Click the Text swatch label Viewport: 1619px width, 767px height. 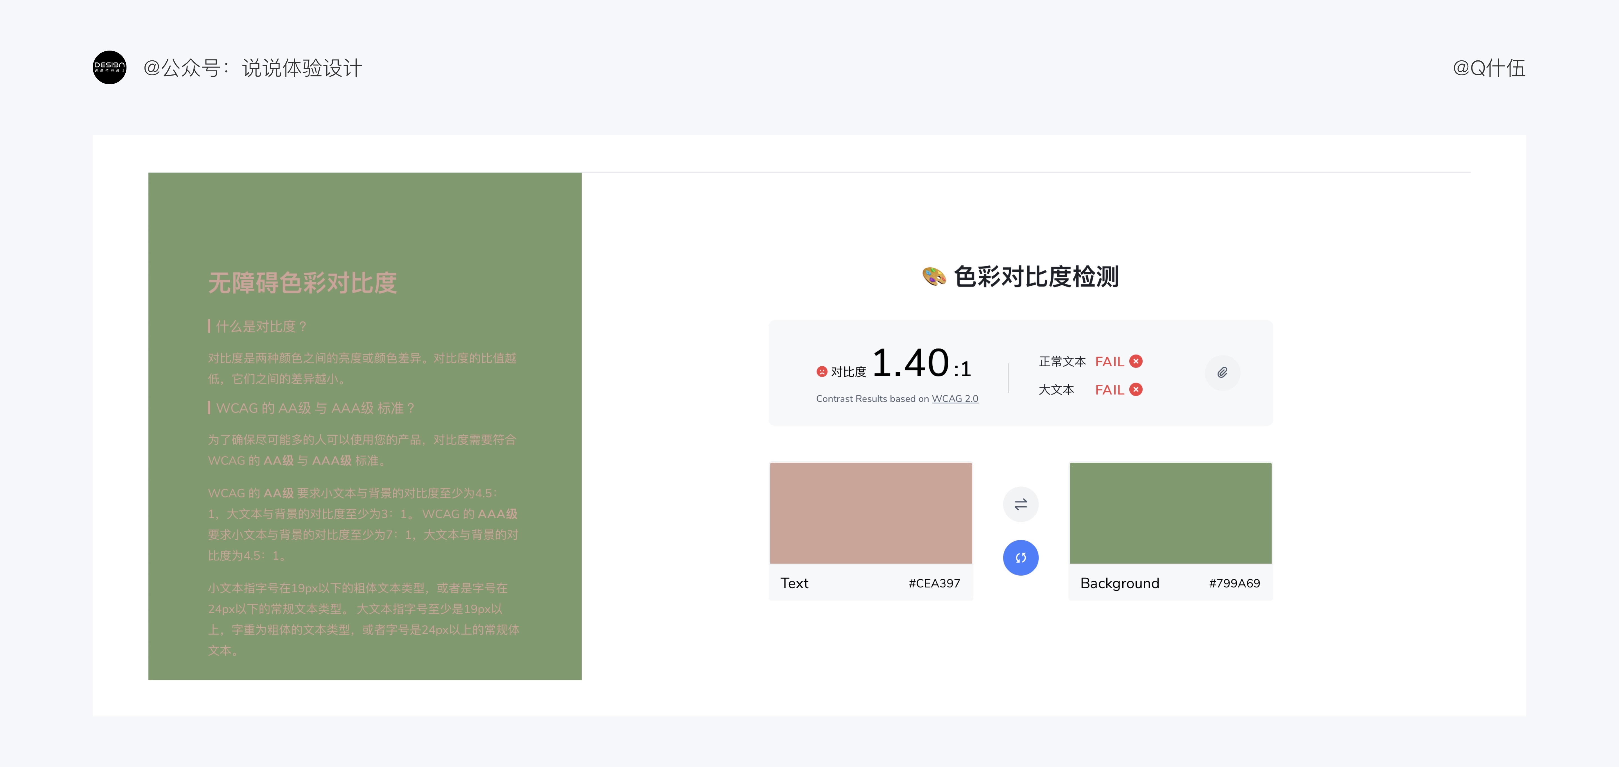[x=794, y=584]
